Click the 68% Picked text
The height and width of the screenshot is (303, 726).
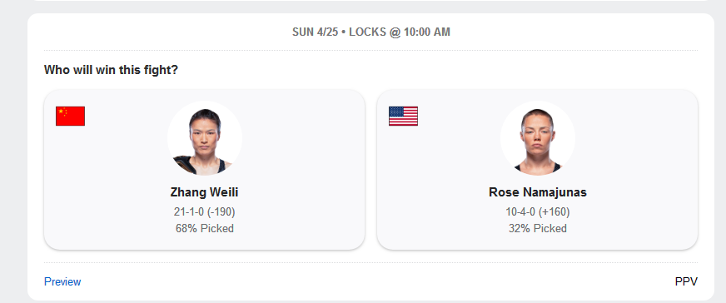coord(205,229)
